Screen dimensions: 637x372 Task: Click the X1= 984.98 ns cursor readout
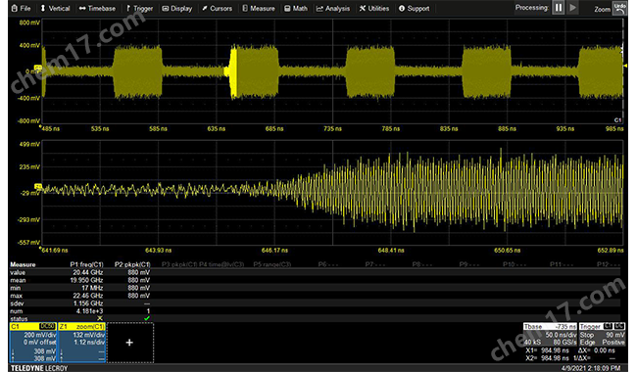[x=547, y=350]
